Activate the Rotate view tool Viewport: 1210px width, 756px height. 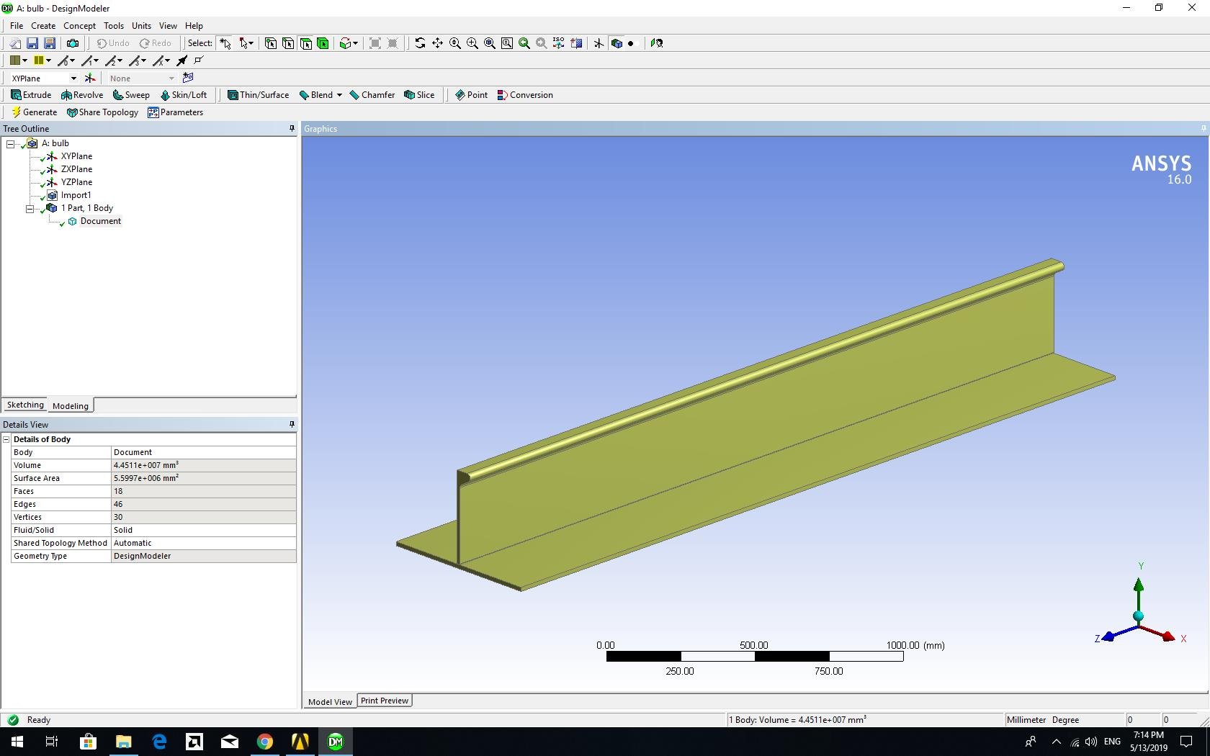420,43
